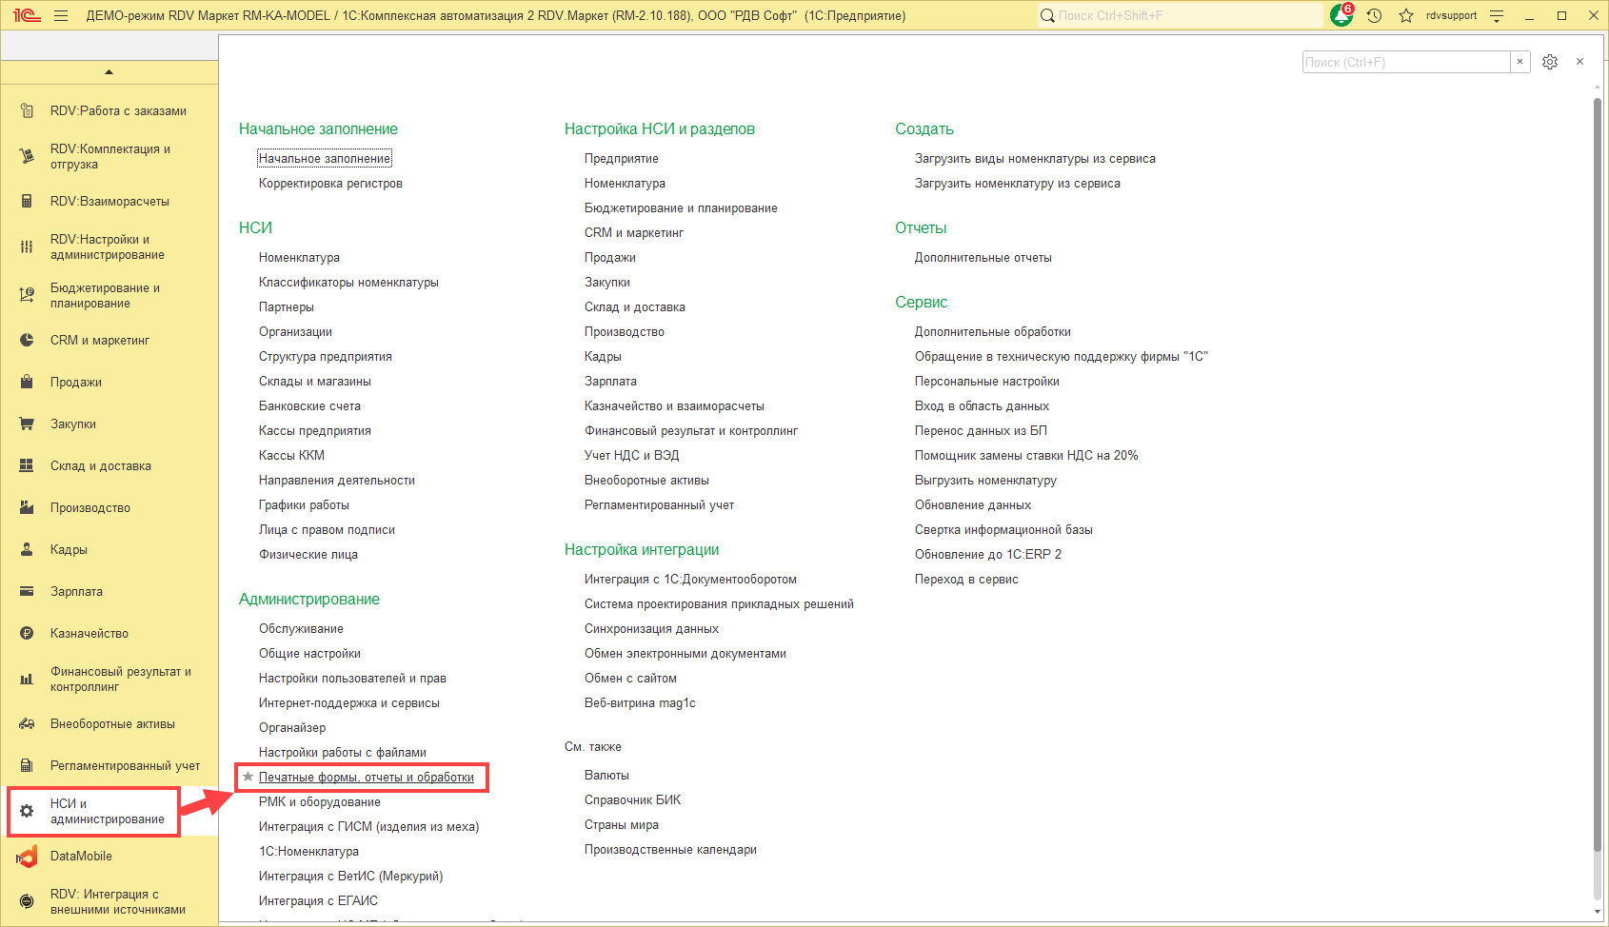Viewport: 1609px width, 927px height.
Task: Open RDV:Взаиморасчеты section
Action: tap(109, 202)
